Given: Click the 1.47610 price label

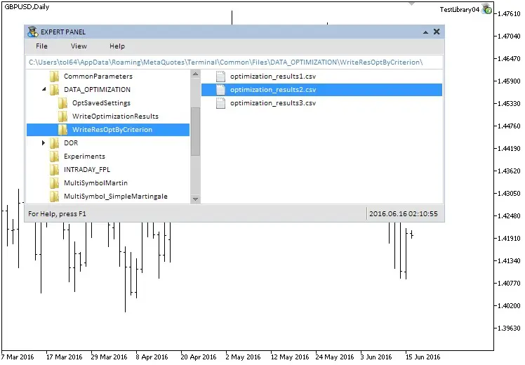Looking at the screenshot, I should tap(509, 14).
